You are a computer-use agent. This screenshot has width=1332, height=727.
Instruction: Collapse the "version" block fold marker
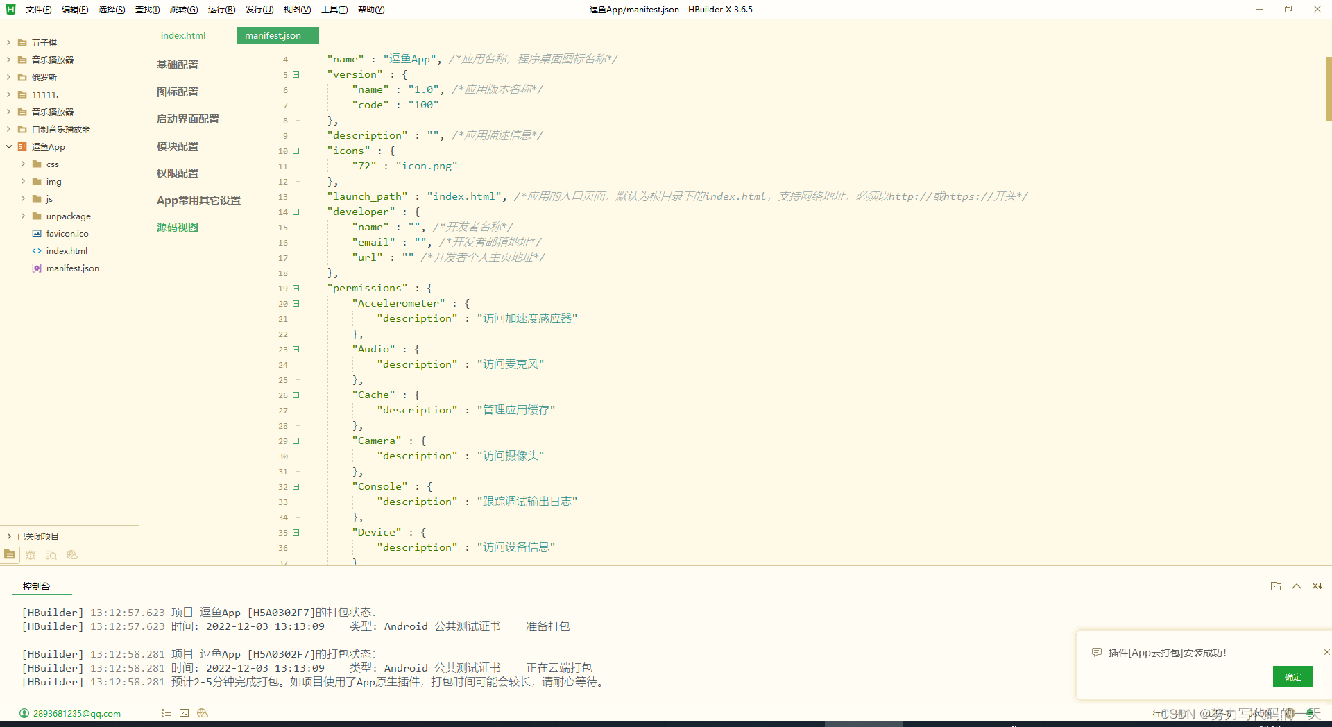[296, 74]
